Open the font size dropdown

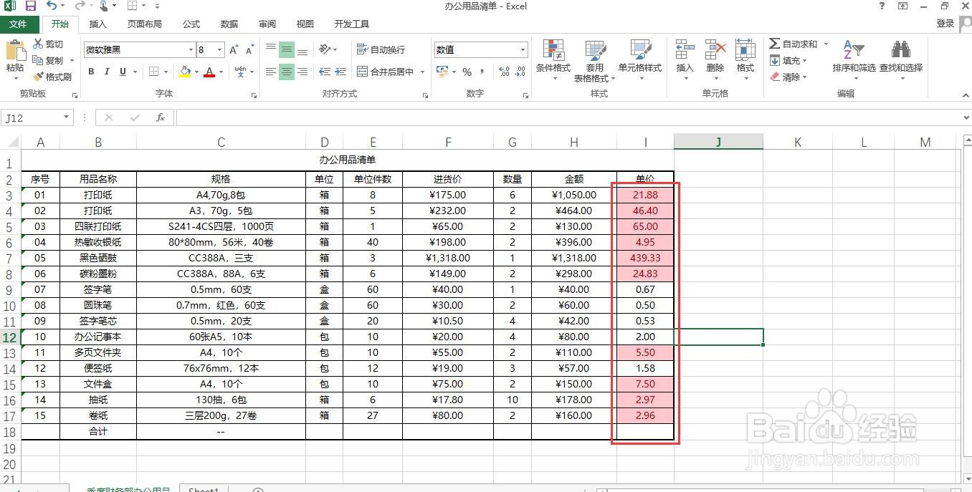pos(218,50)
